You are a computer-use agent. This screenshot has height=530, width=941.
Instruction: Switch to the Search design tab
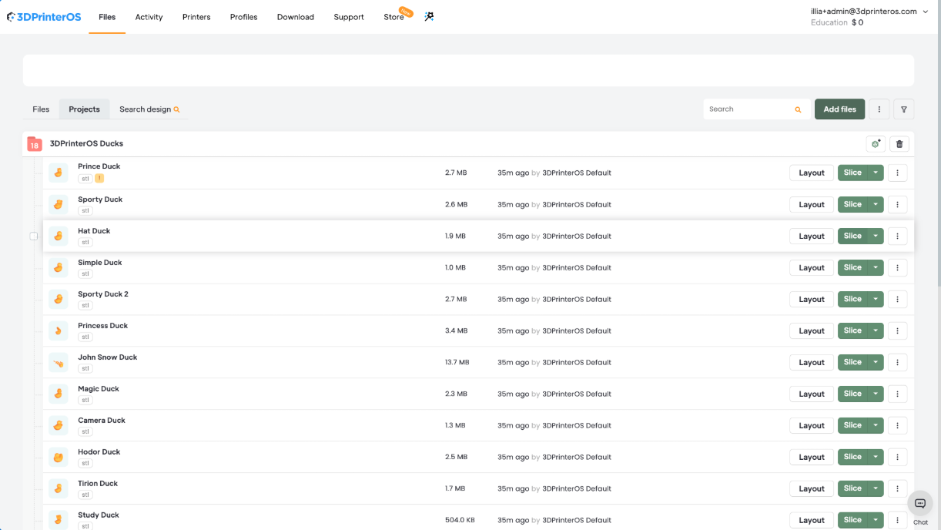149,109
